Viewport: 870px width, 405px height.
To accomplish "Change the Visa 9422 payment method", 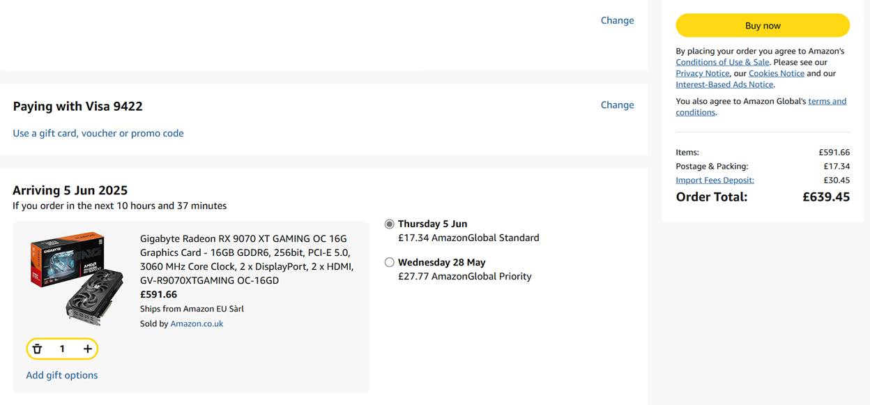I will [617, 105].
